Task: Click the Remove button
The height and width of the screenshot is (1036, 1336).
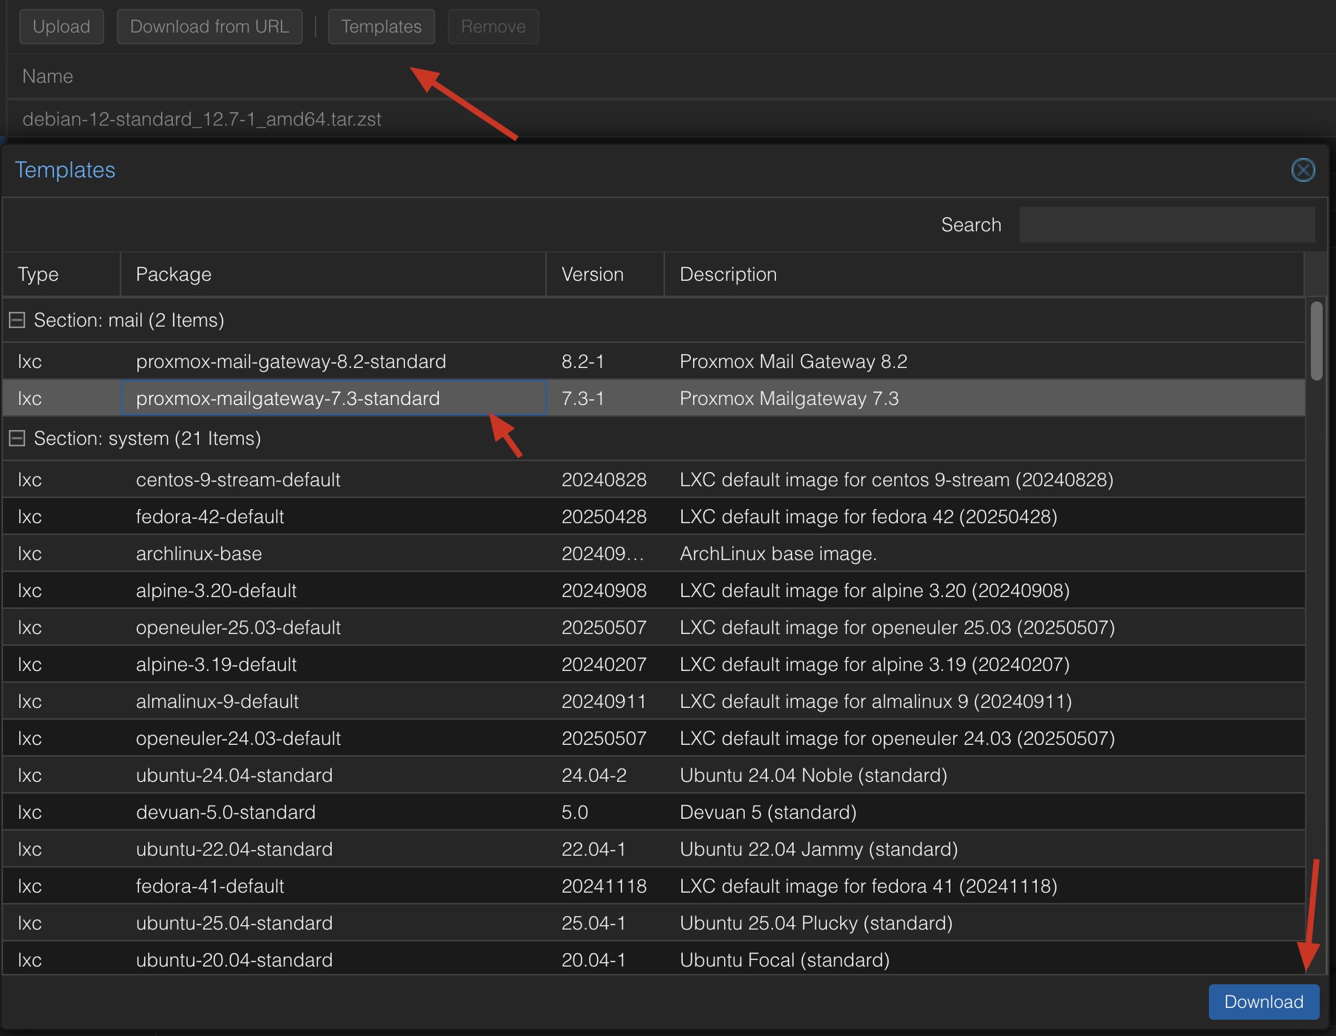Action: pos(493,27)
